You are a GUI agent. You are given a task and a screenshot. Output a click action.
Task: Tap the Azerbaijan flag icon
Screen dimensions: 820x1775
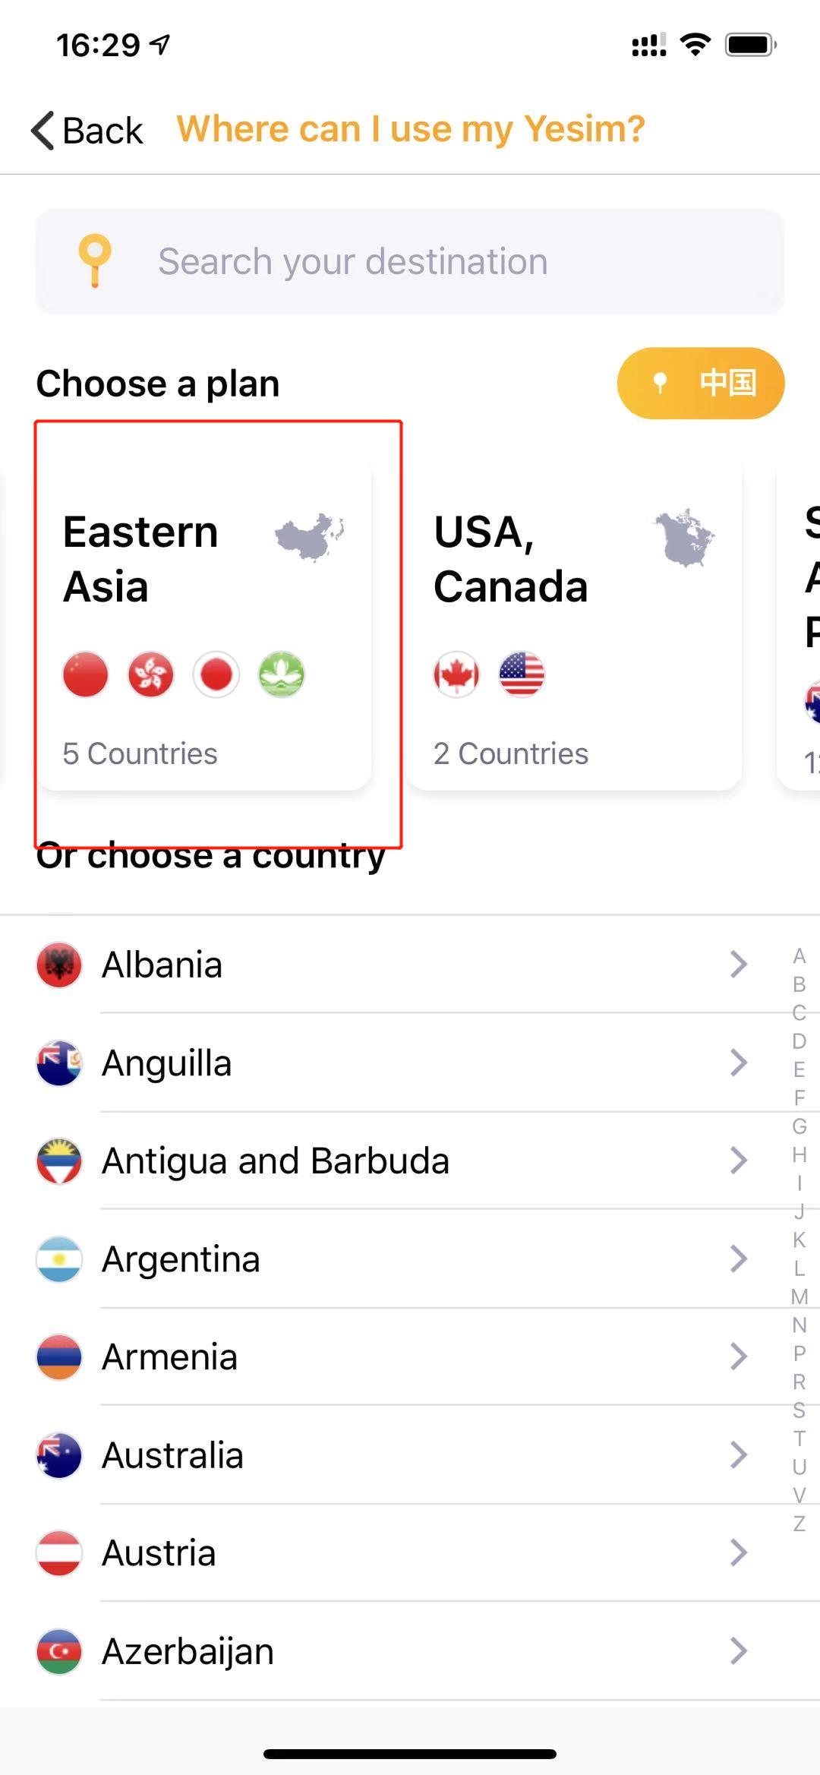pos(59,1651)
